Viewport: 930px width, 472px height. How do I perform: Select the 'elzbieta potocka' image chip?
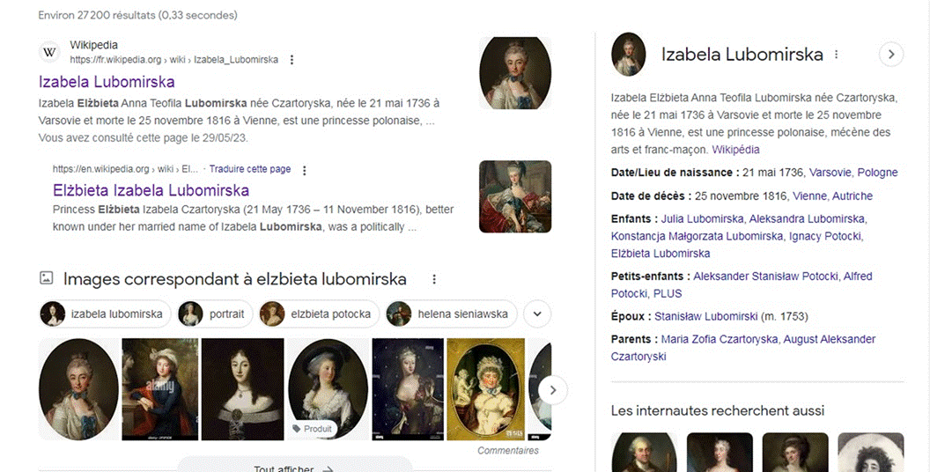pyautogui.click(x=319, y=313)
